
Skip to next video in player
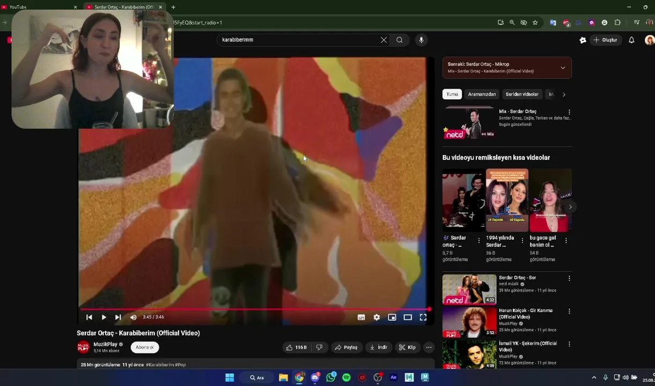[118, 317]
